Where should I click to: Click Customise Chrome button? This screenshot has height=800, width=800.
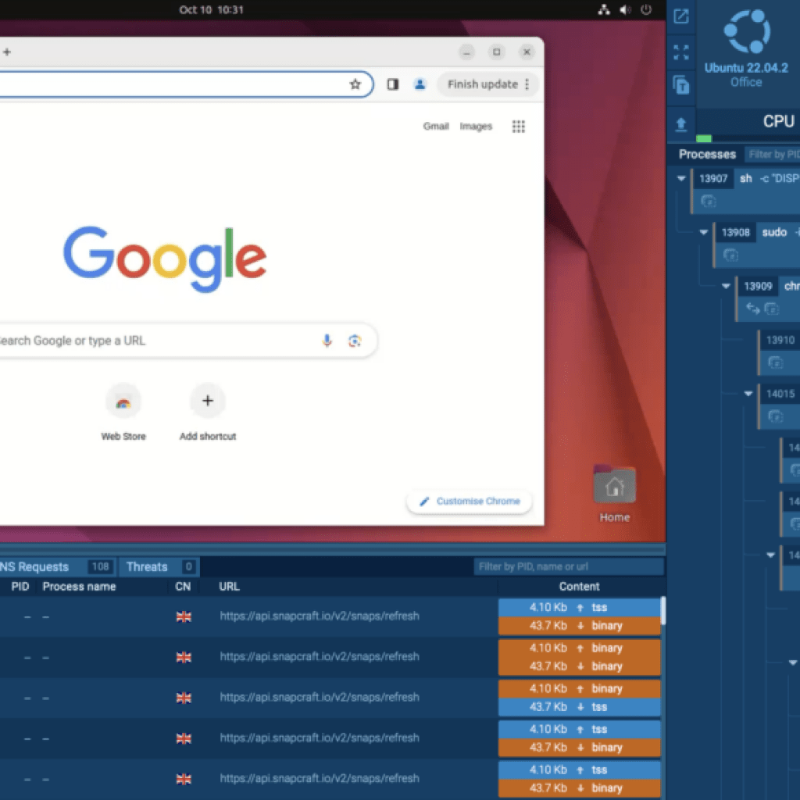point(470,501)
